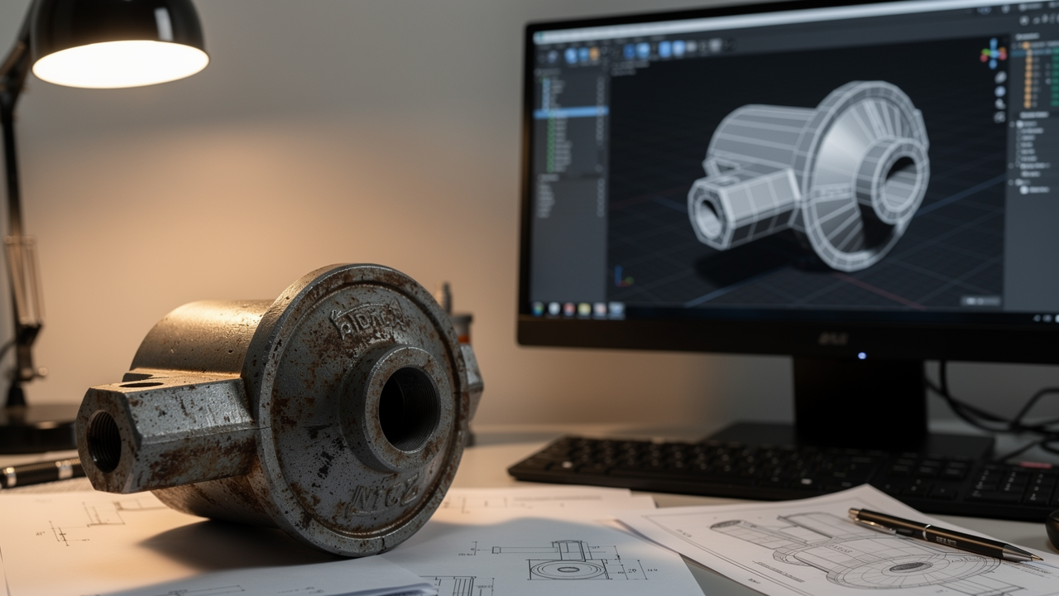Viewport: 1059px width, 596px height.
Task: Click the colored axis navigation gizmo in the viewport
Action: [993, 53]
